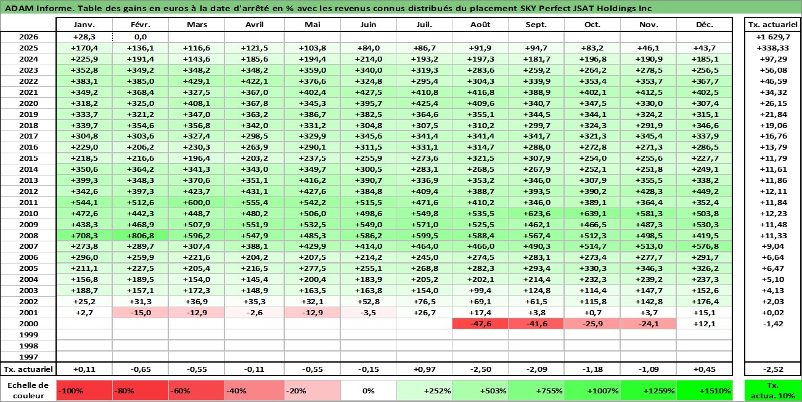Click the +1510% bright green swatch
Image resolution: width=802 pixels, height=402 pixels.
[x=704, y=390]
